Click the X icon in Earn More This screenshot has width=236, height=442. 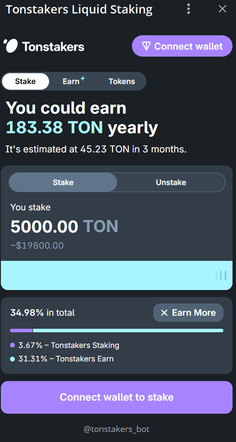click(x=164, y=313)
